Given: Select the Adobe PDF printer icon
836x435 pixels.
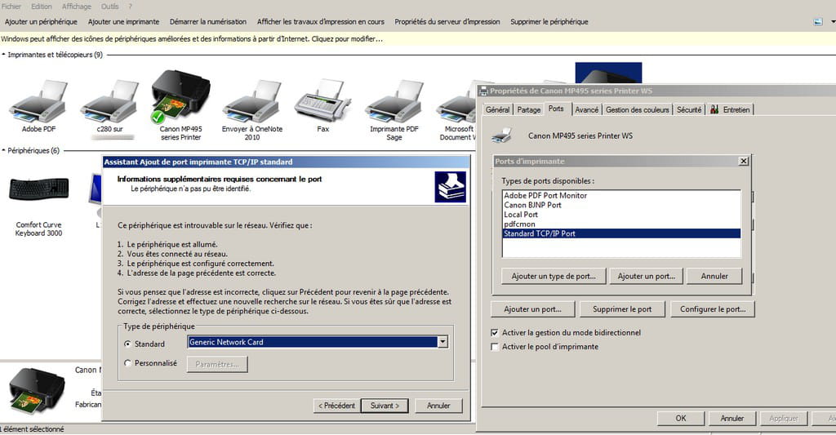Looking at the screenshot, I should tap(38, 101).
